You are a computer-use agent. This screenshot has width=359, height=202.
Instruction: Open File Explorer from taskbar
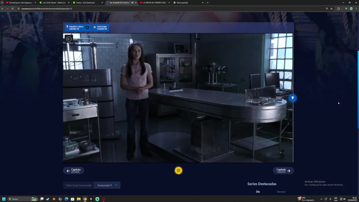(79, 199)
